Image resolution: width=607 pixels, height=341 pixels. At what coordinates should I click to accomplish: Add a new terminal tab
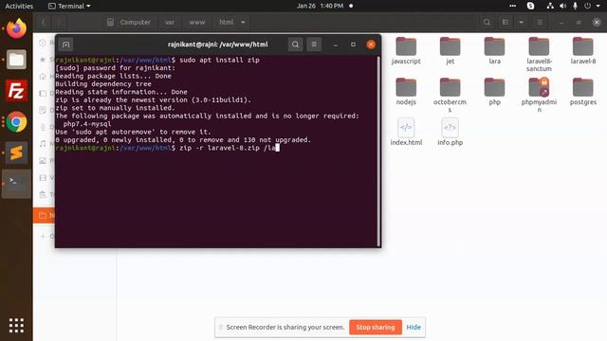pyautogui.click(x=65, y=45)
